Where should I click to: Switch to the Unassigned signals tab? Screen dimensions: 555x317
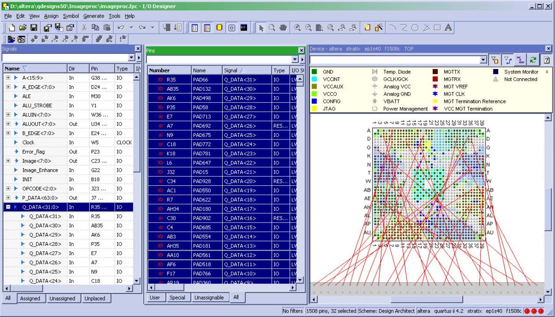point(63,298)
